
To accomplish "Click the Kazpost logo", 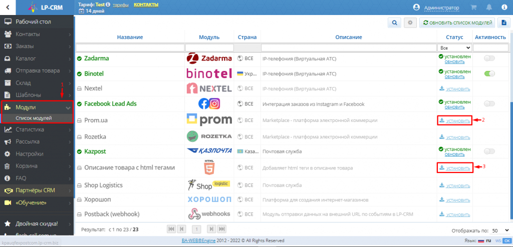I will (x=209, y=151).
